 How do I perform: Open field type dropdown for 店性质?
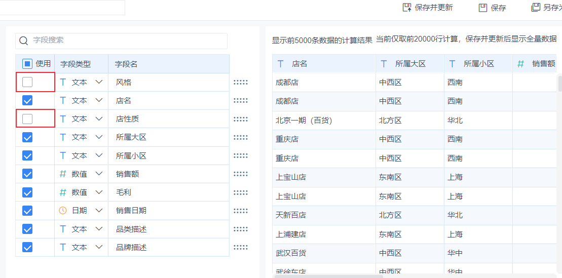[99, 119]
